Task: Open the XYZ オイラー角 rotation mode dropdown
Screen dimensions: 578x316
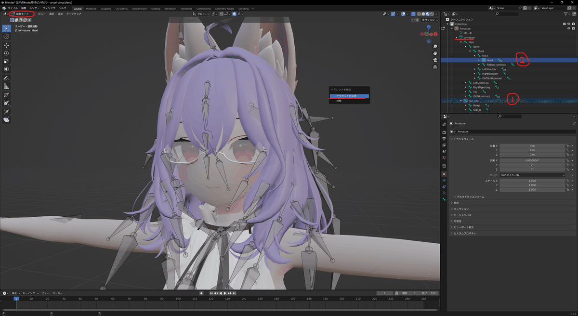Action: tap(532, 175)
